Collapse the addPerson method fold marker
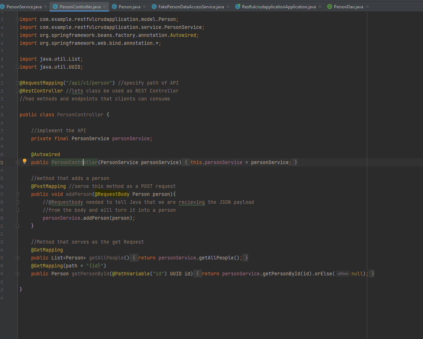This screenshot has height=339, width=423. [x=17, y=194]
